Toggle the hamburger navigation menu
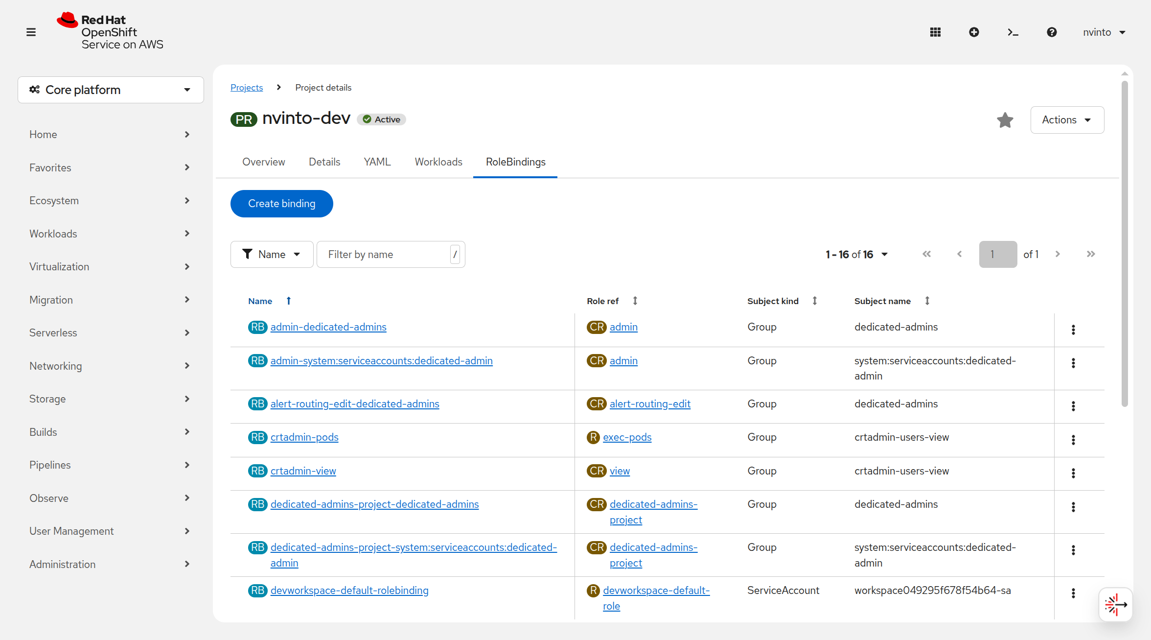Image resolution: width=1151 pixels, height=640 pixels. pyautogui.click(x=31, y=32)
